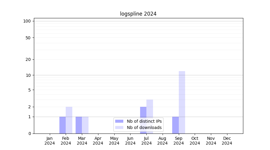Select the March downloads bar

[x=85, y=125]
